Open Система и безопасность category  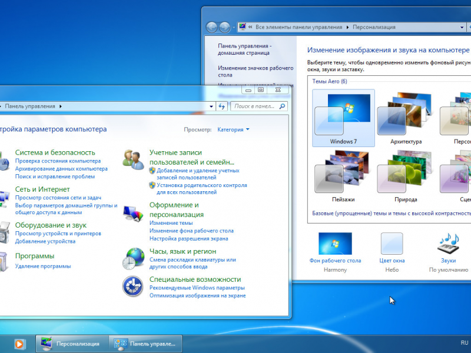55,152
